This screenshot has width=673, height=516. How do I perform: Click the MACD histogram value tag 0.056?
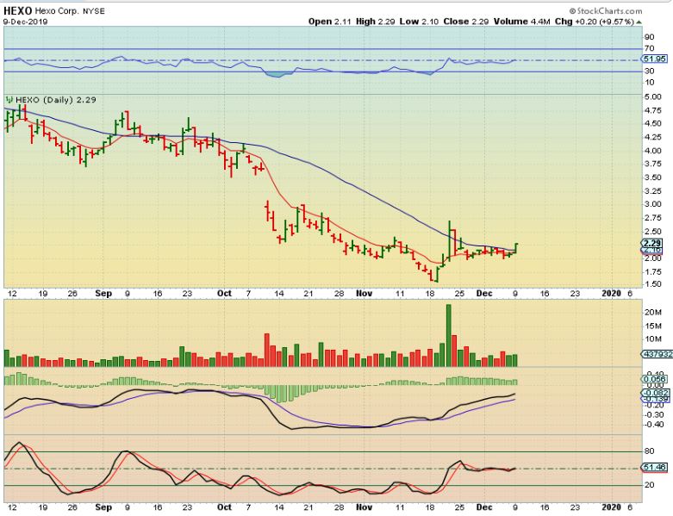pos(656,379)
